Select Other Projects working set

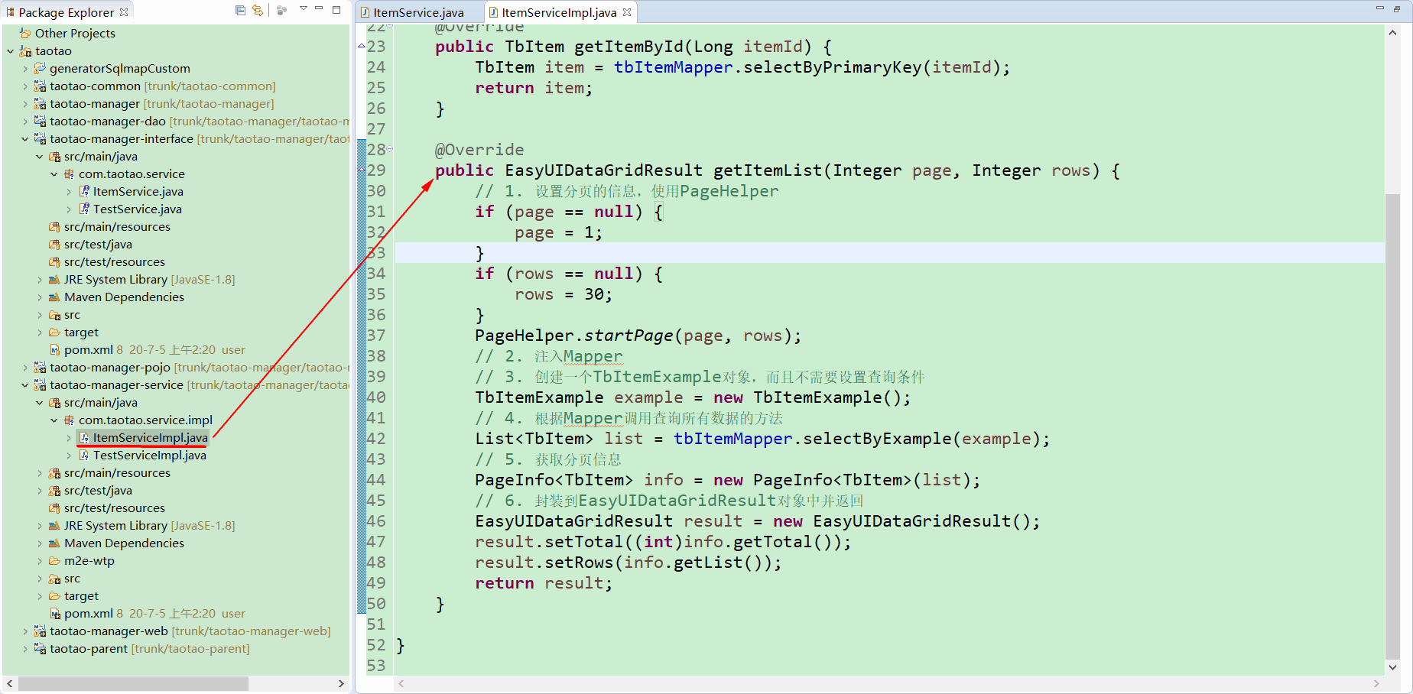pyautogui.click(x=75, y=33)
